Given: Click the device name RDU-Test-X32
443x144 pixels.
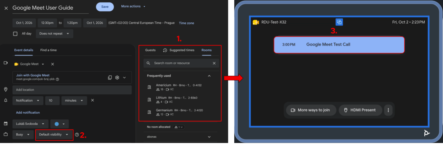Looking at the screenshot, I should 274,22.
